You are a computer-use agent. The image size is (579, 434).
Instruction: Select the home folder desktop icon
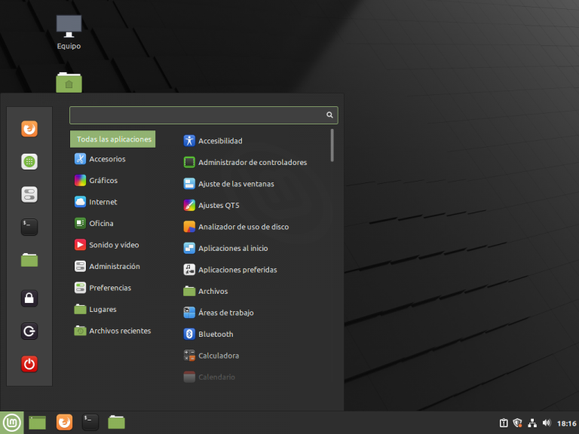point(69,83)
